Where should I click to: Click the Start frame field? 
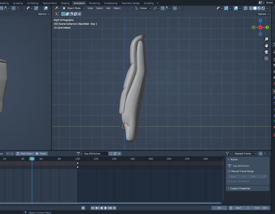243,208
